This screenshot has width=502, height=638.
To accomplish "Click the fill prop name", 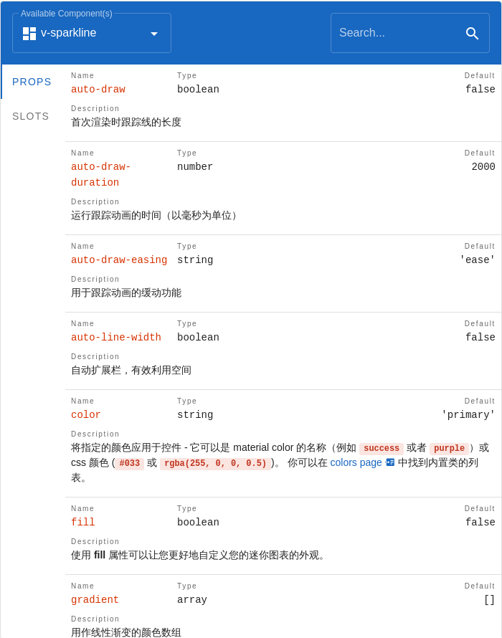I will tap(82, 522).
